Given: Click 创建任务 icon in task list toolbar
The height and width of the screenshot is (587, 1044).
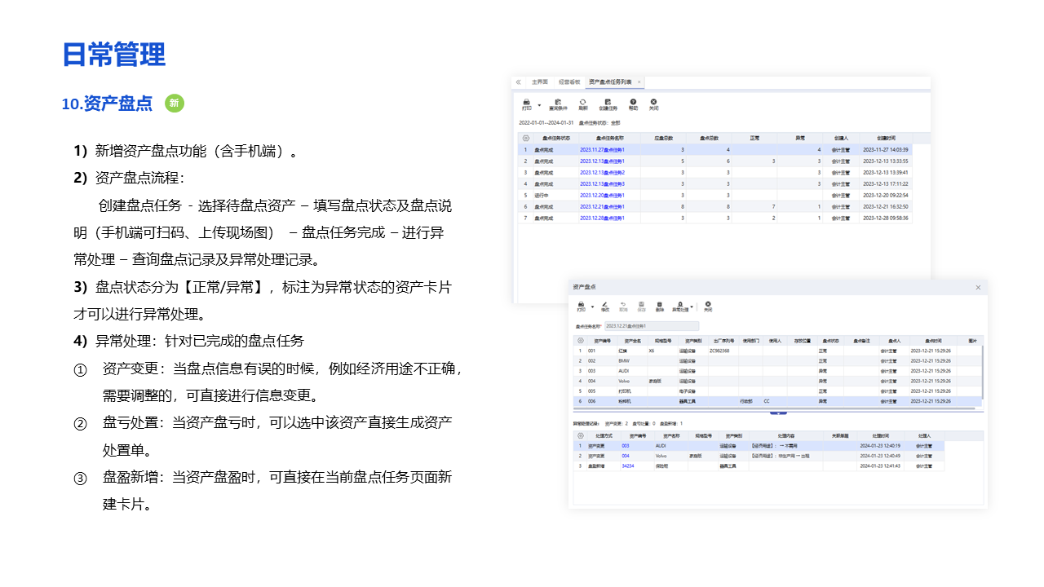Looking at the screenshot, I should 608,102.
